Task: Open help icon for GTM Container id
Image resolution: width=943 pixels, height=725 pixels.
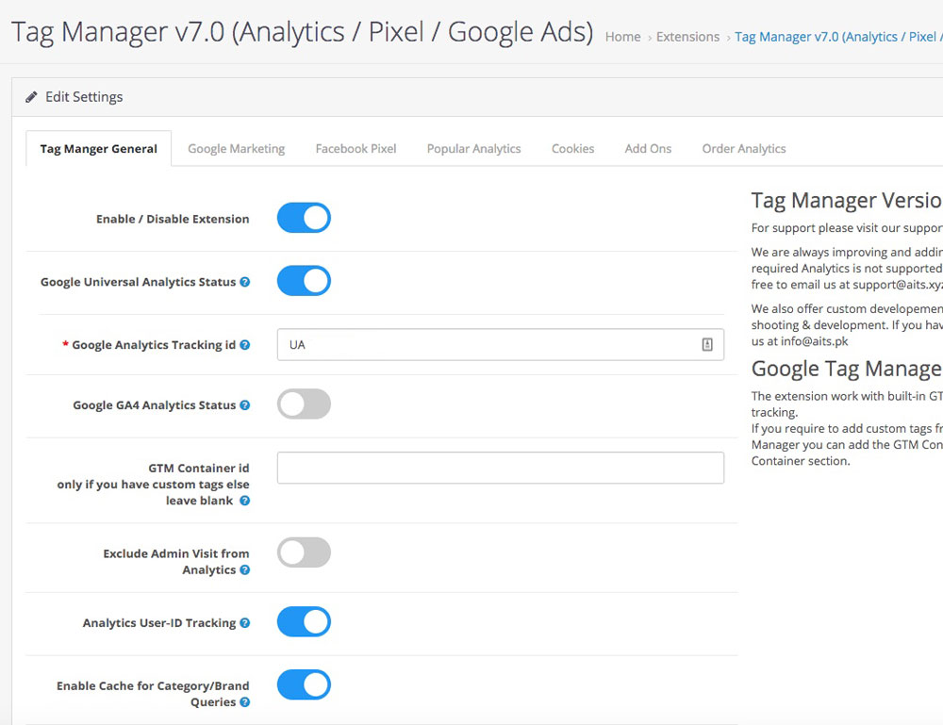Action: point(245,501)
